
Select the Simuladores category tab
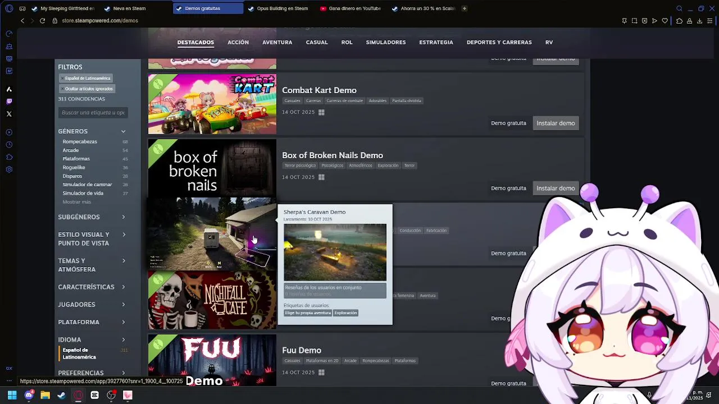386,43
